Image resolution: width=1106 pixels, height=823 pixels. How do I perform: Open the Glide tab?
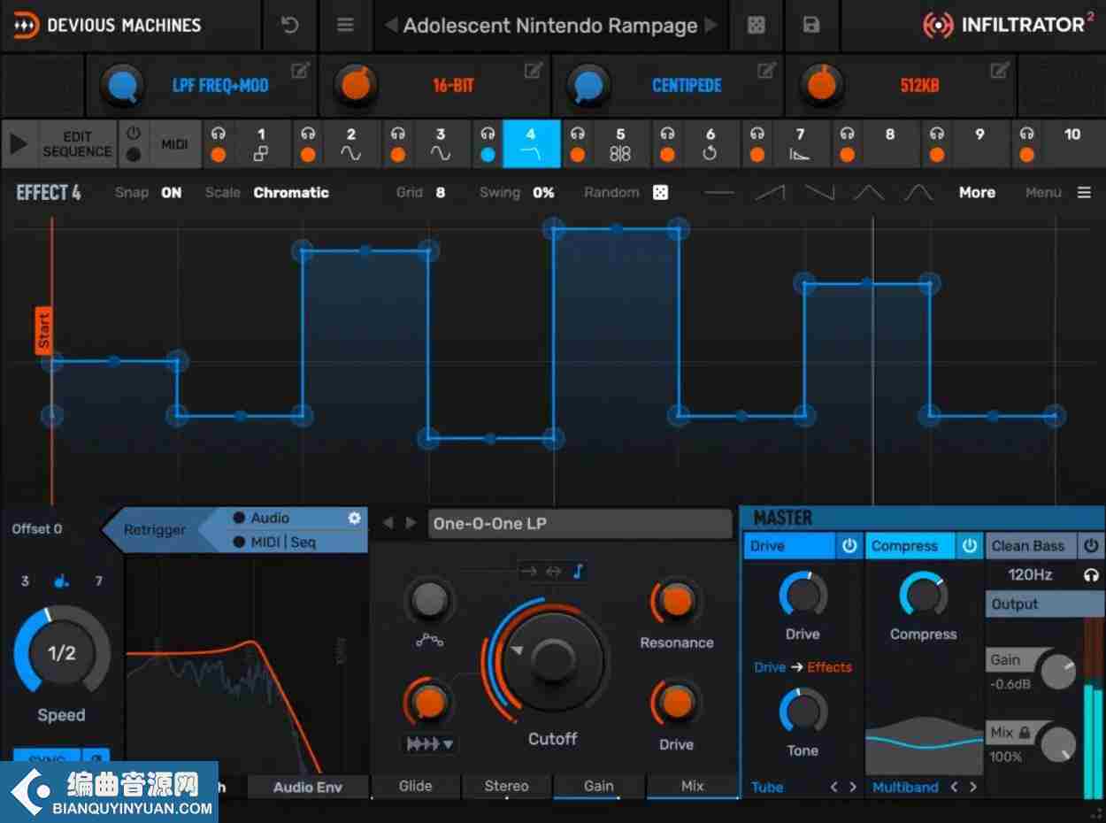pyautogui.click(x=415, y=786)
